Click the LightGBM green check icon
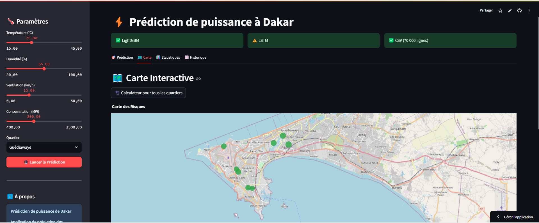This screenshot has height=223, width=539. [118, 40]
